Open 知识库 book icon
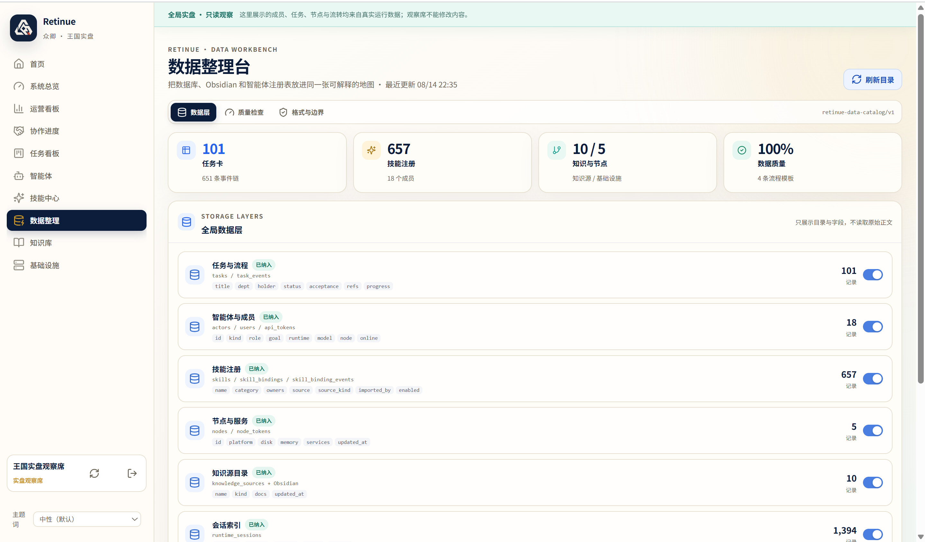 [19, 243]
